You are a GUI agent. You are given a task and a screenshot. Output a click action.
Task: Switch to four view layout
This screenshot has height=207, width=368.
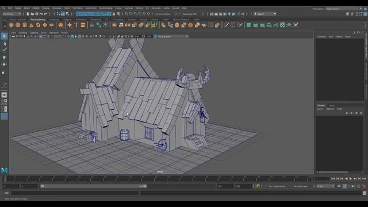coord(4,102)
